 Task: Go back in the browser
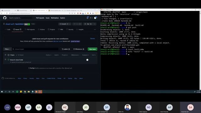pos(2,13)
